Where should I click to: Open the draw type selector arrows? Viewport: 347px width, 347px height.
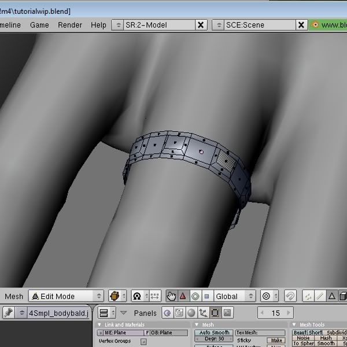tap(124, 296)
